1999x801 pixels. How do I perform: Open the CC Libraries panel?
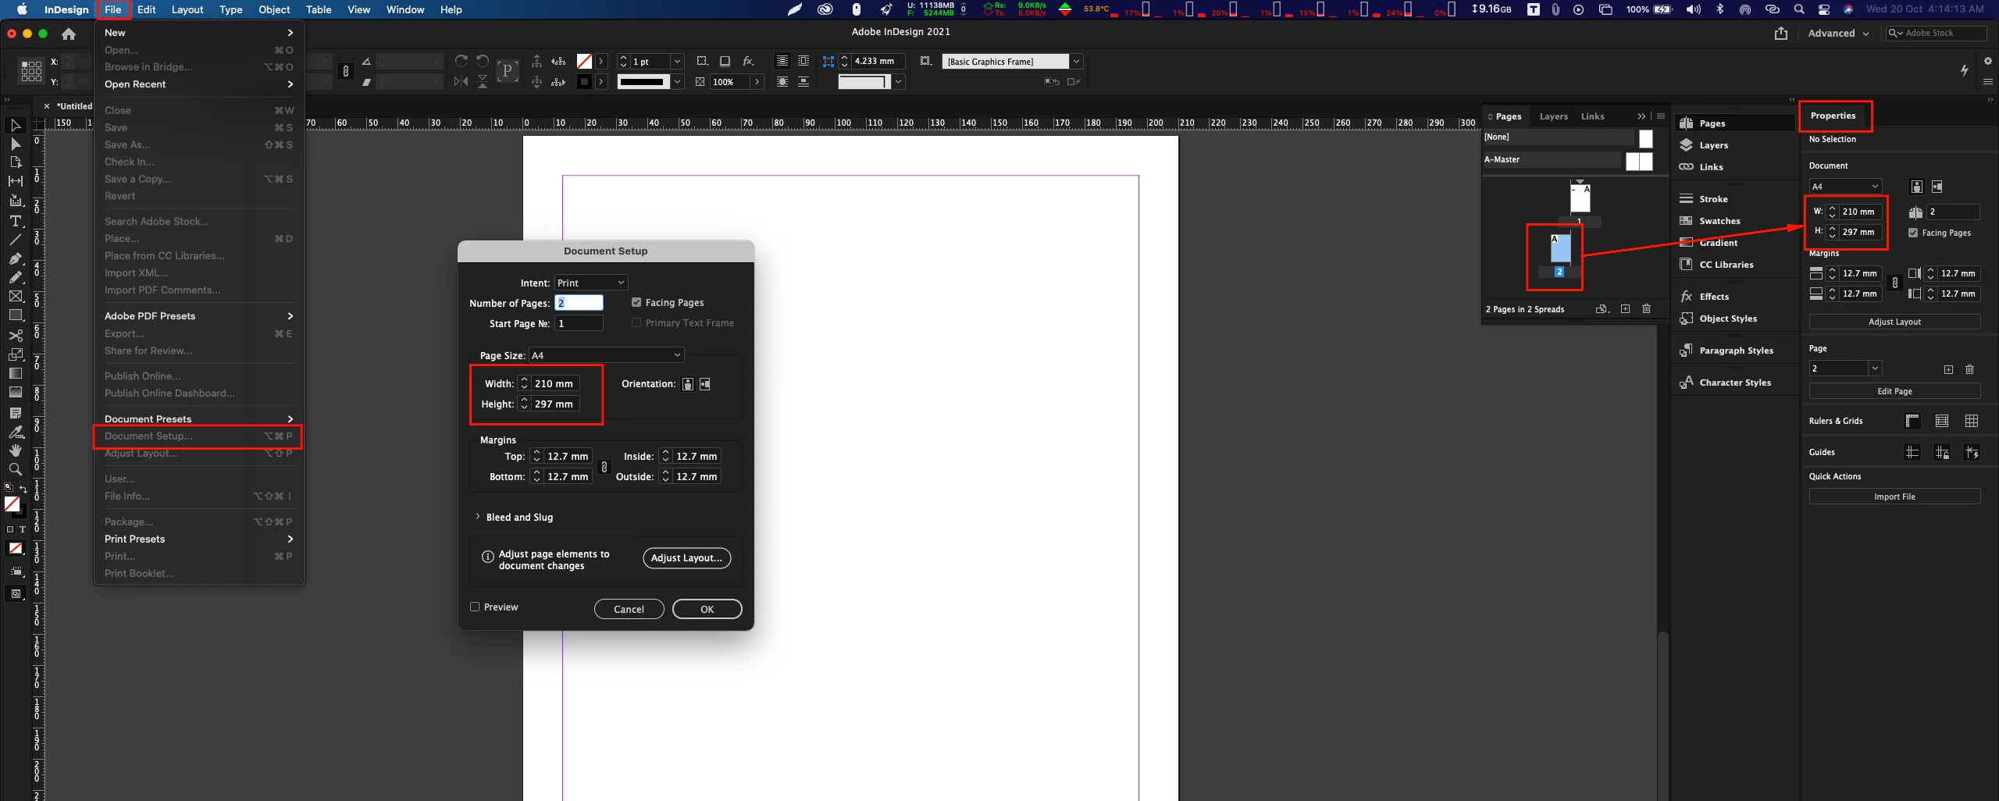click(1726, 265)
